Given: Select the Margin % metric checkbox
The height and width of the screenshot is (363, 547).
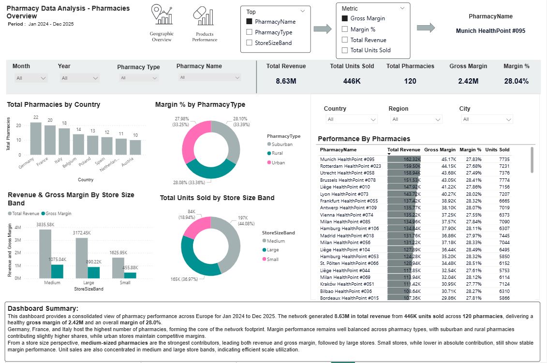Looking at the screenshot, I should click(x=345, y=29).
